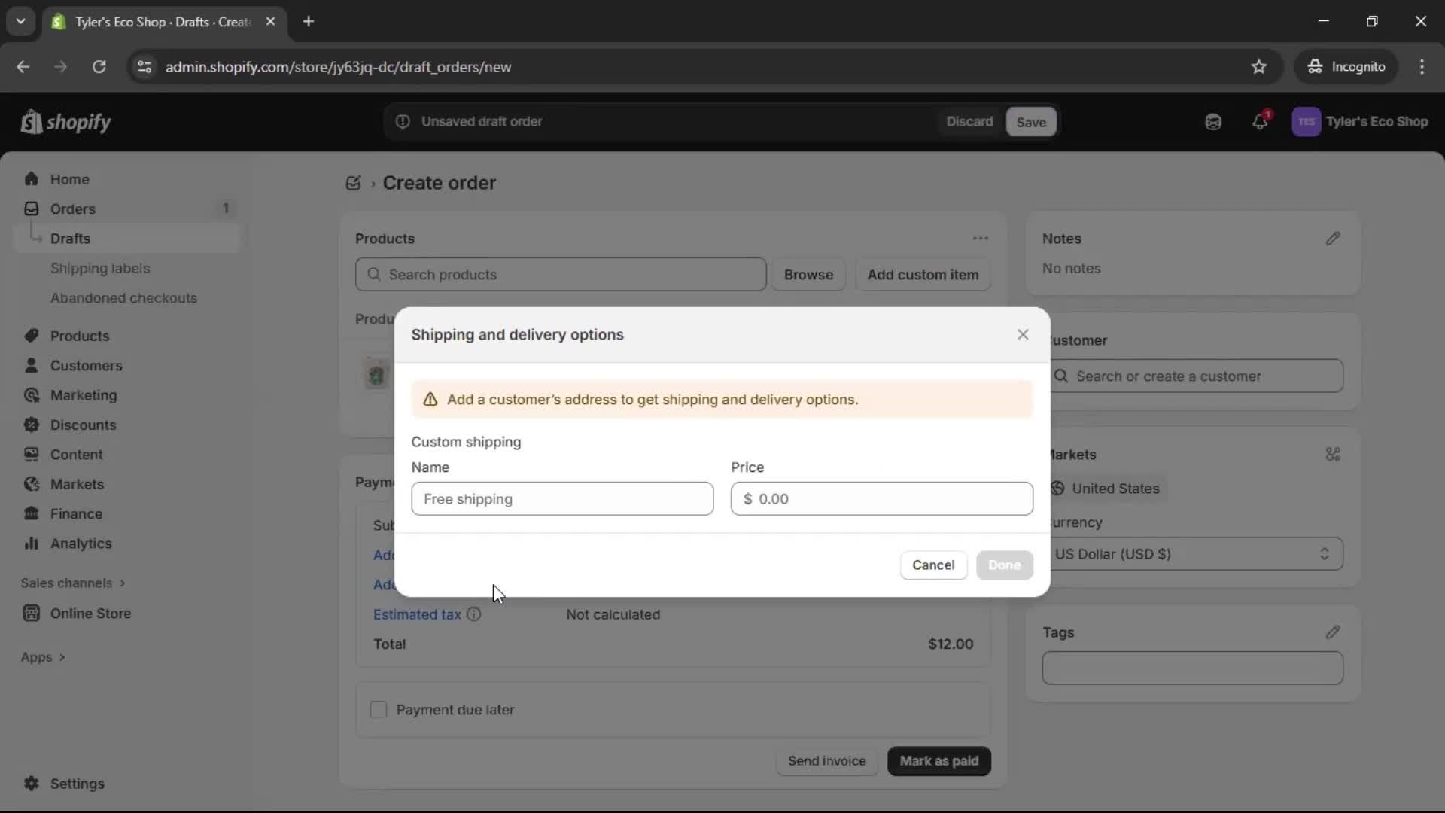1445x813 pixels.
Task: Click the site information icon in address bar
Action: pyautogui.click(x=144, y=67)
